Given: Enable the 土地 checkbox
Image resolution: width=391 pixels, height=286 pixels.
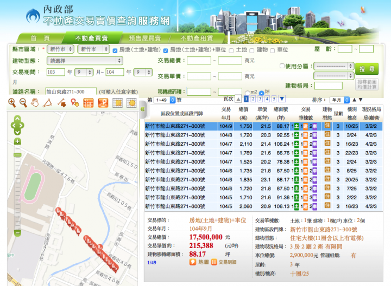Looking at the screenshot, I should coord(231,51).
